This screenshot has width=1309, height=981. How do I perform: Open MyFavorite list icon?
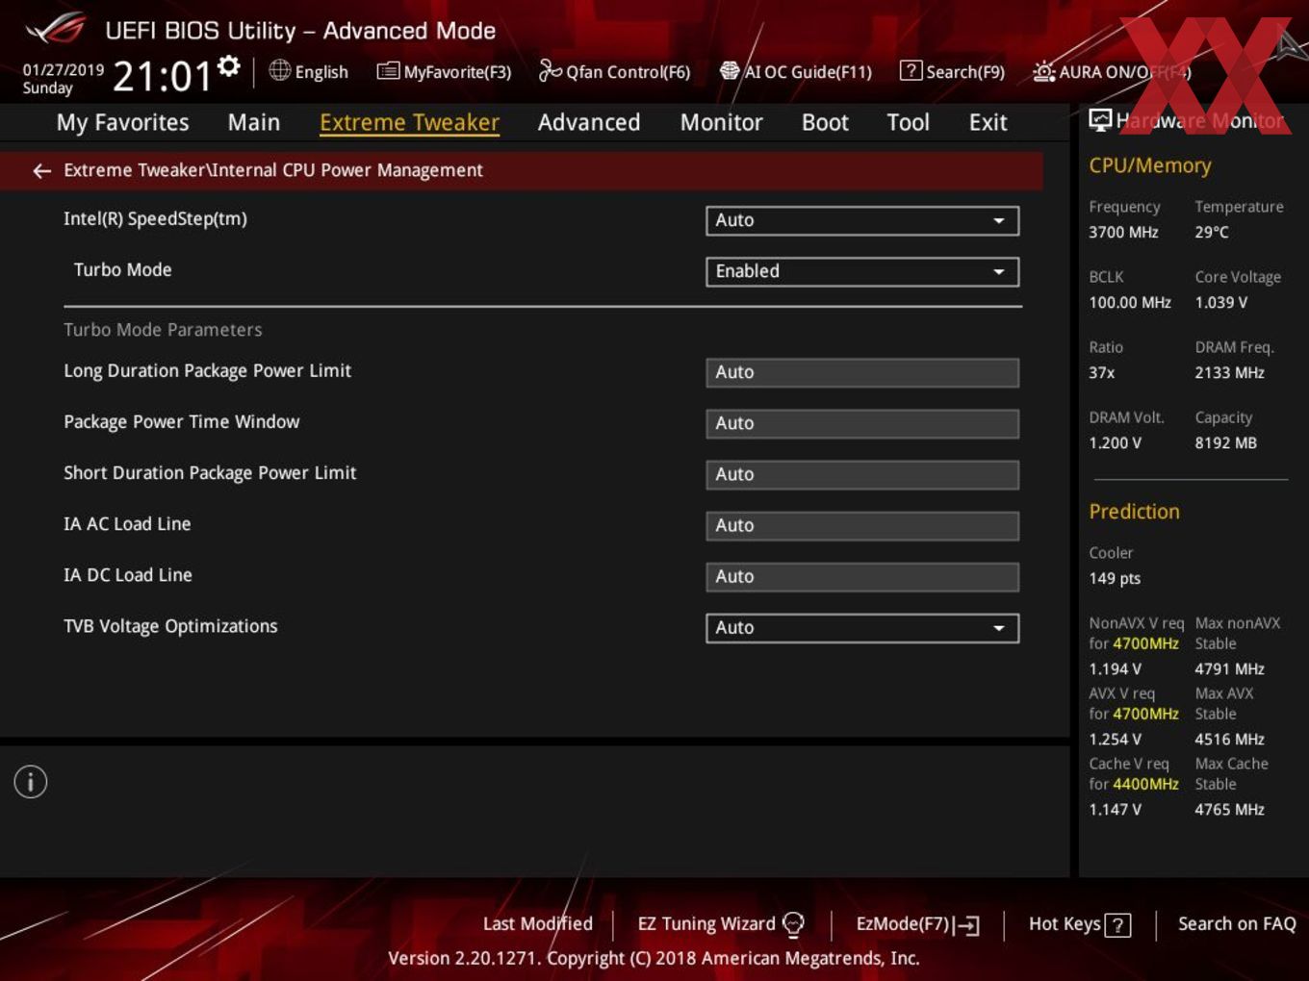coord(388,71)
